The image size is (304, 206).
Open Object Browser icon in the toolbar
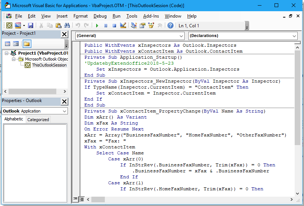coord(151,25)
